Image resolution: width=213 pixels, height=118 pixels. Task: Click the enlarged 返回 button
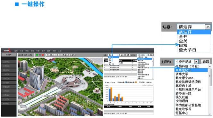click(x=206, y=62)
